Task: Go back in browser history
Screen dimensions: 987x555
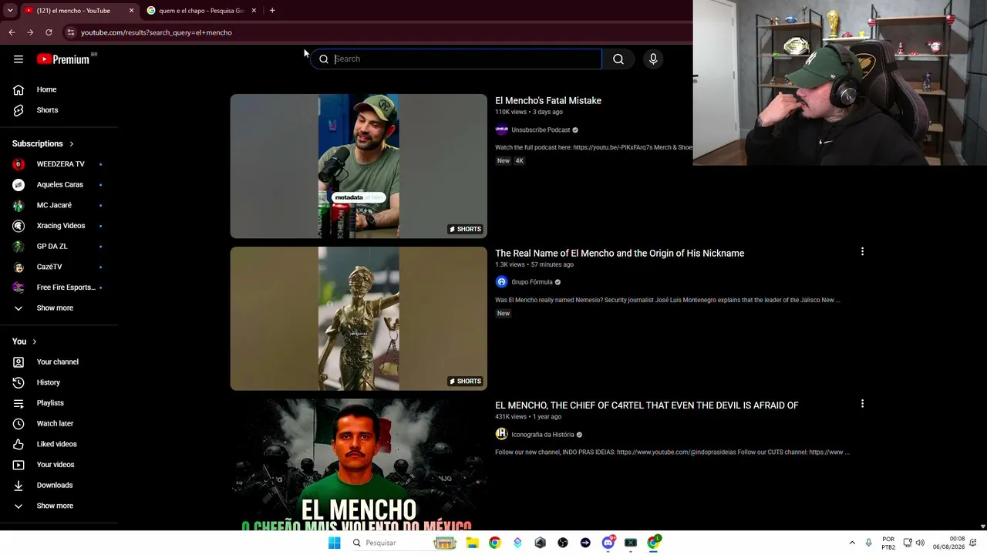Action: (12, 32)
